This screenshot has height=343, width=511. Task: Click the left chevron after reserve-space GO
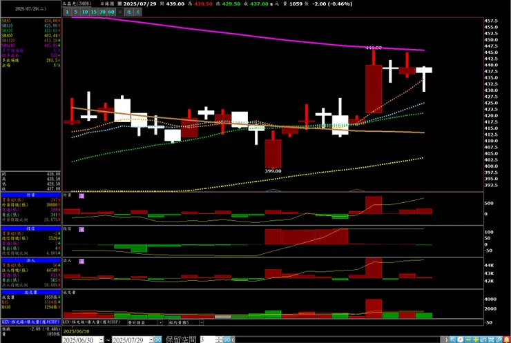[233, 340]
